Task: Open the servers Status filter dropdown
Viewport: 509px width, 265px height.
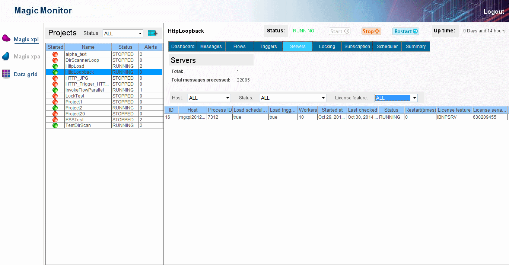Action: (293, 98)
